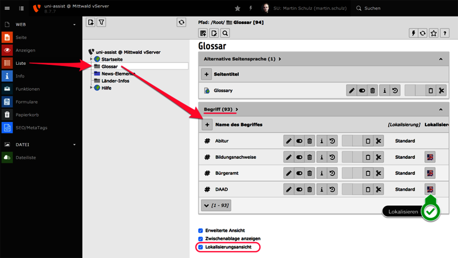This screenshot has width=458, height=258.
Task: Toggle visibility of Bildungsnachweise record
Action: point(299,157)
